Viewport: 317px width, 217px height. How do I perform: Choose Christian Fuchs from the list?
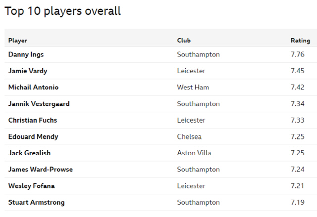coord(33,120)
